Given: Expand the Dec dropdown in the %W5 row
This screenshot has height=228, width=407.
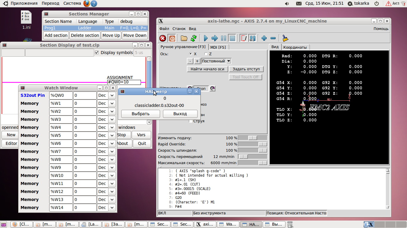Looking at the screenshot, I should click(112, 135).
